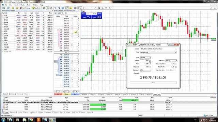Open the search magnifier at top right
218x122 pixels.
(x=211, y=8)
